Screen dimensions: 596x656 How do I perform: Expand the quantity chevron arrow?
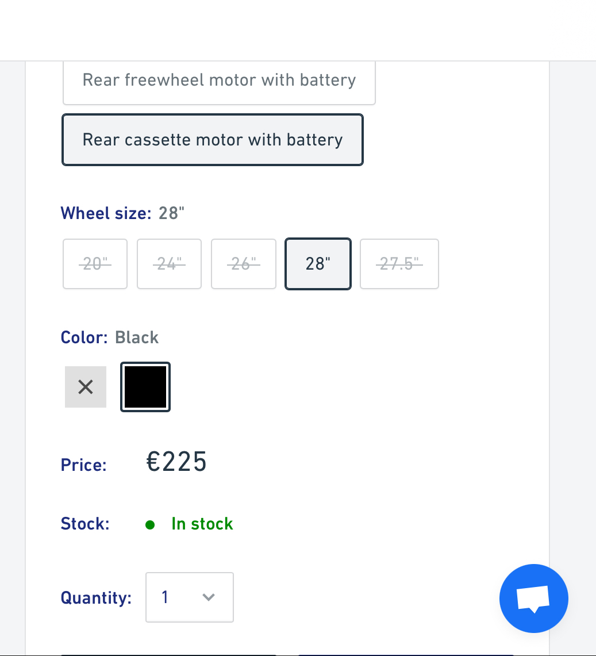[x=209, y=597]
